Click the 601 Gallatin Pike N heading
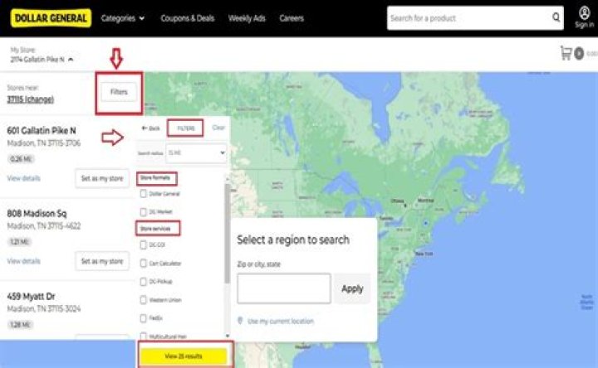The image size is (598, 368). click(x=42, y=130)
